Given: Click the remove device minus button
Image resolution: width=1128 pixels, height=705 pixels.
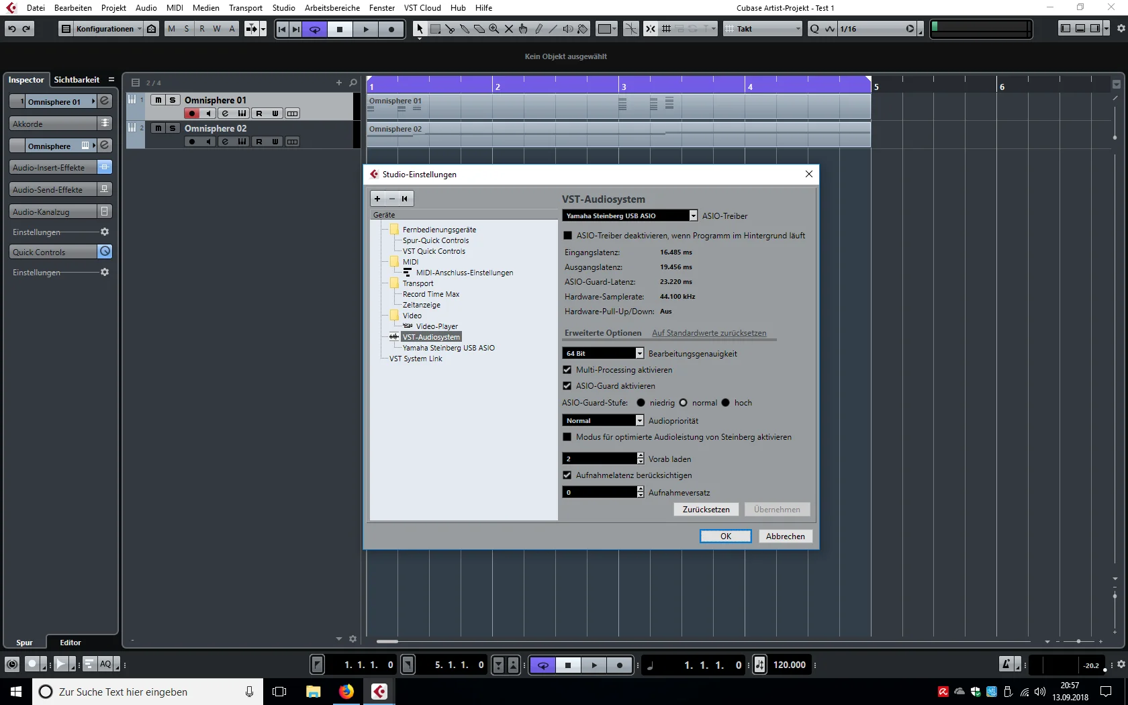Looking at the screenshot, I should (x=392, y=199).
